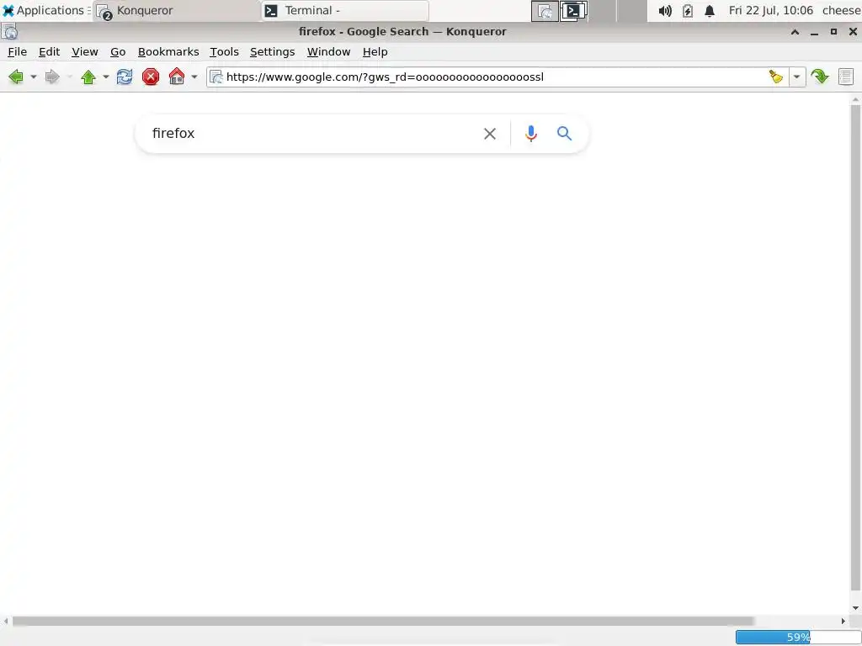862x646 pixels.
Task: Open the power manager battery icon
Action: [x=687, y=10]
